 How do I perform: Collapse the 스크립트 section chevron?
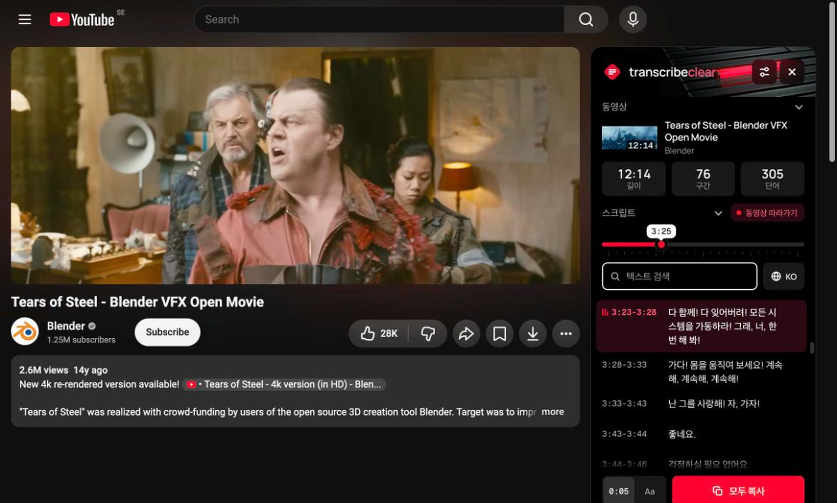click(x=718, y=213)
